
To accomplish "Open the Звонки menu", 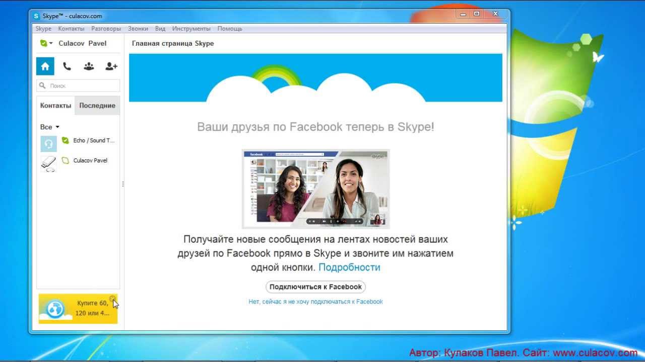I will click(x=138, y=29).
